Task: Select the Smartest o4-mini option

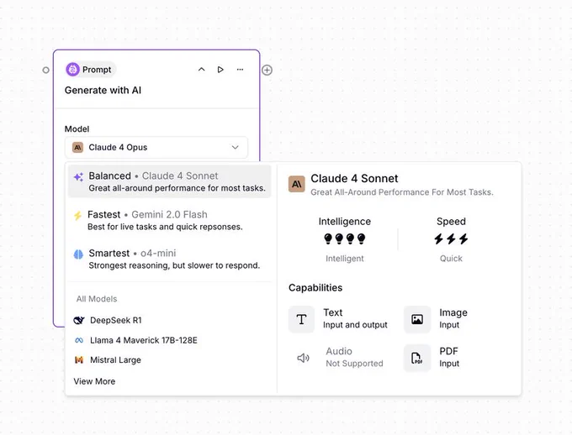Action: click(169, 259)
